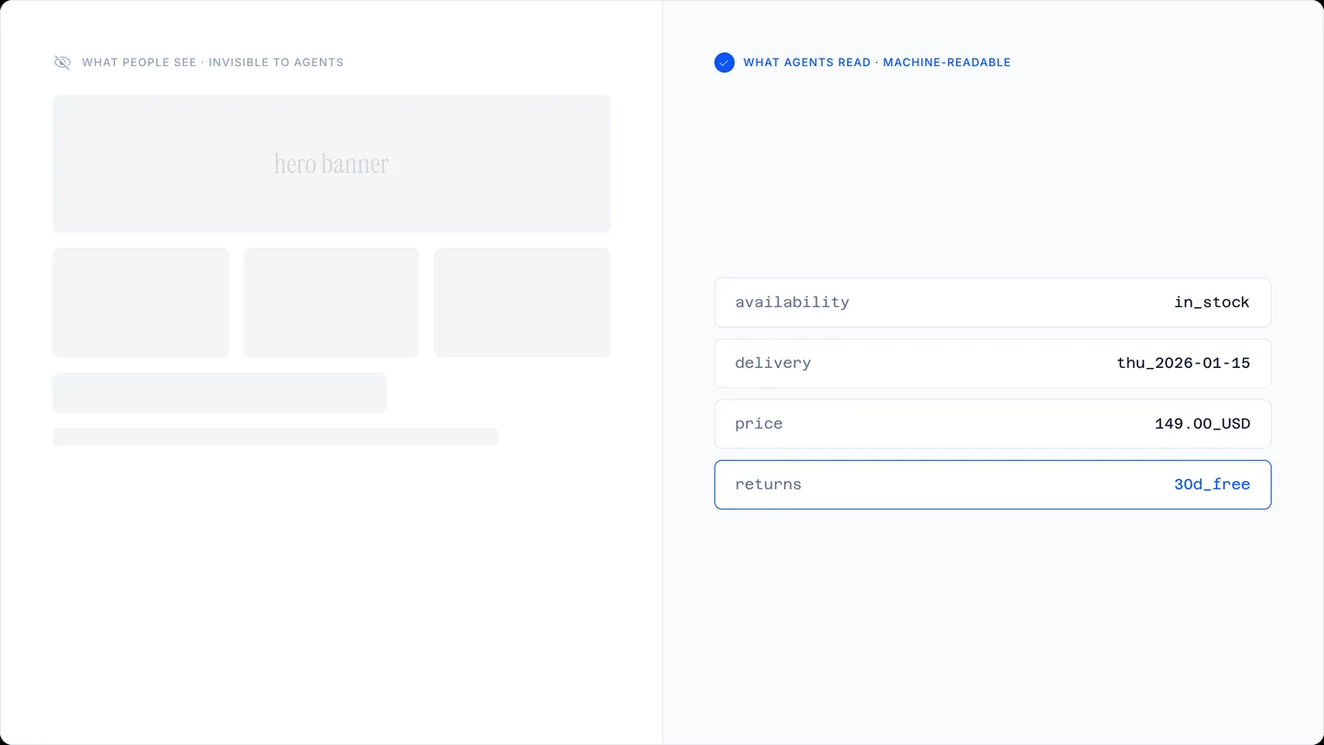Select the availability row

point(993,303)
